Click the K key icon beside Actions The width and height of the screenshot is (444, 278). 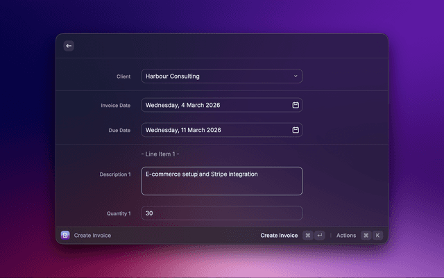tap(378, 236)
